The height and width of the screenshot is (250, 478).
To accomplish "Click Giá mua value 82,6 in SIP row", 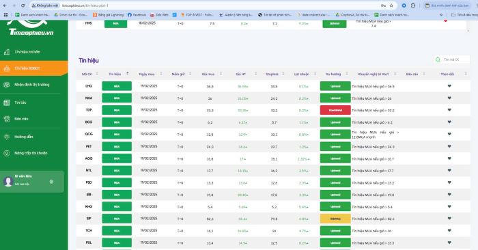I will [210, 219].
